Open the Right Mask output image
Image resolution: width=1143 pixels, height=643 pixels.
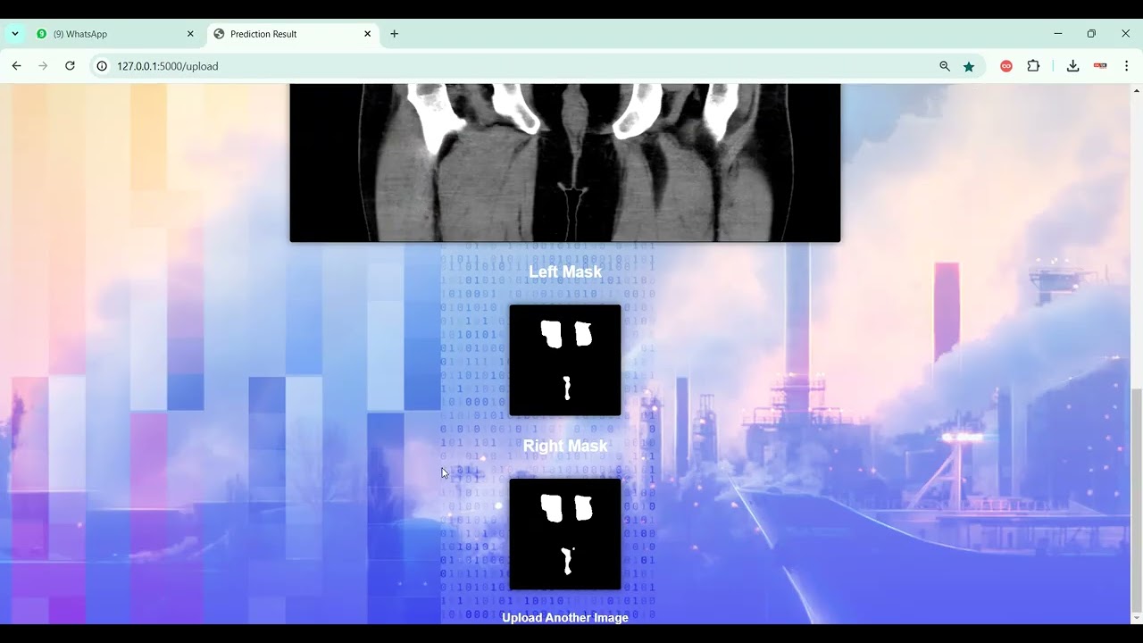[x=565, y=534]
